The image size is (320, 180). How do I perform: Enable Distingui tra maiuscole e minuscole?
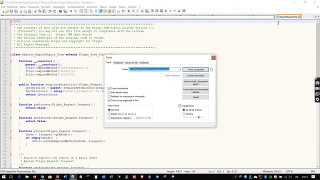click(x=109, y=96)
